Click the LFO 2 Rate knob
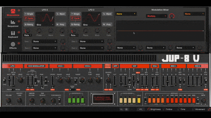211x118 pixels. (x=27, y=31)
